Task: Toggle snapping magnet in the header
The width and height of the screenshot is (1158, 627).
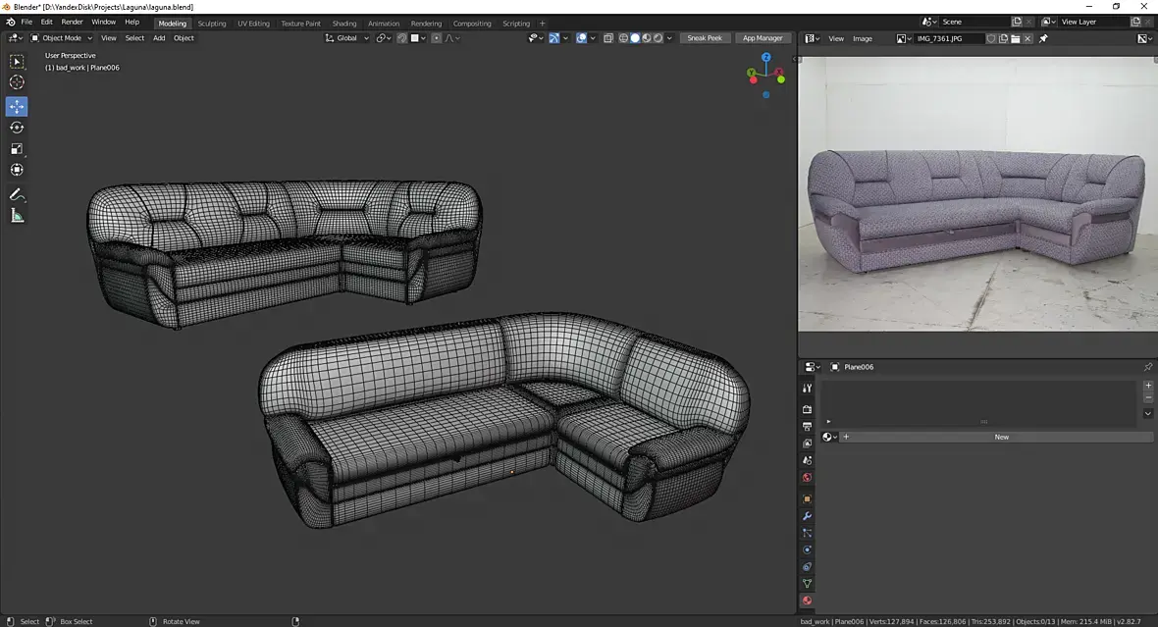Action: pyautogui.click(x=402, y=38)
